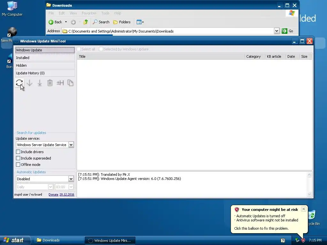Open Help menu in Downloads window
Screen dimensions: 327x245
118,13
